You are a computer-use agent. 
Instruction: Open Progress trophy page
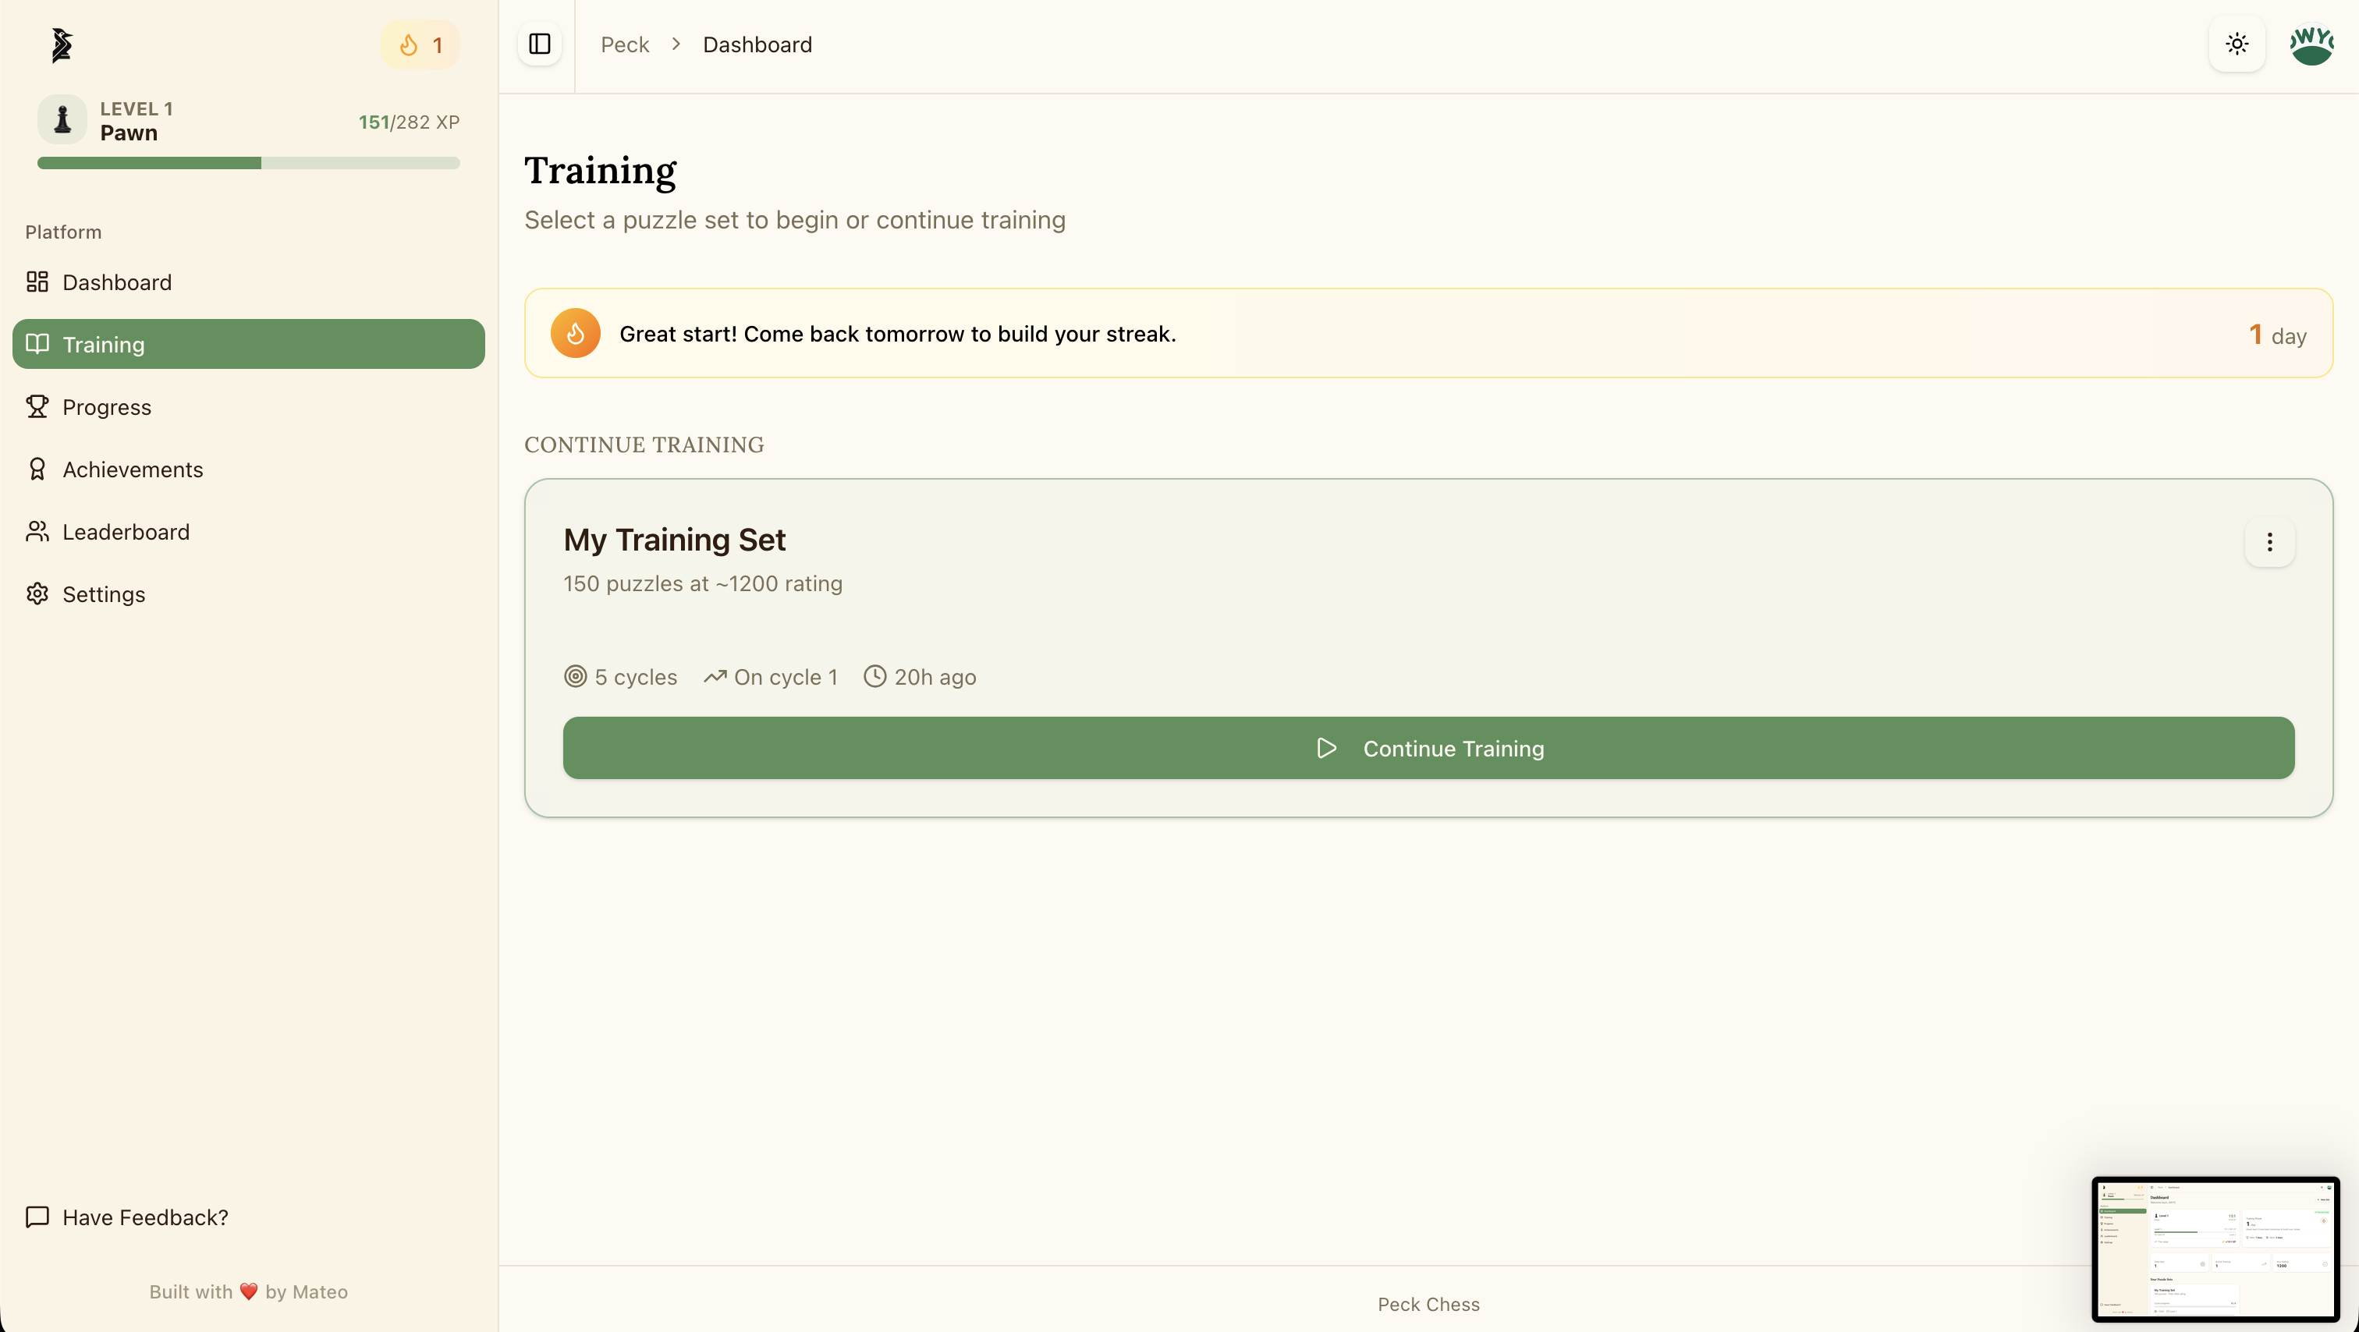pyautogui.click(x=106, y=406)
